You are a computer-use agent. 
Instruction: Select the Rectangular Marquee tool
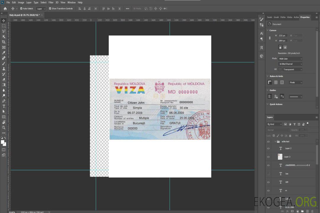[4, 26]
